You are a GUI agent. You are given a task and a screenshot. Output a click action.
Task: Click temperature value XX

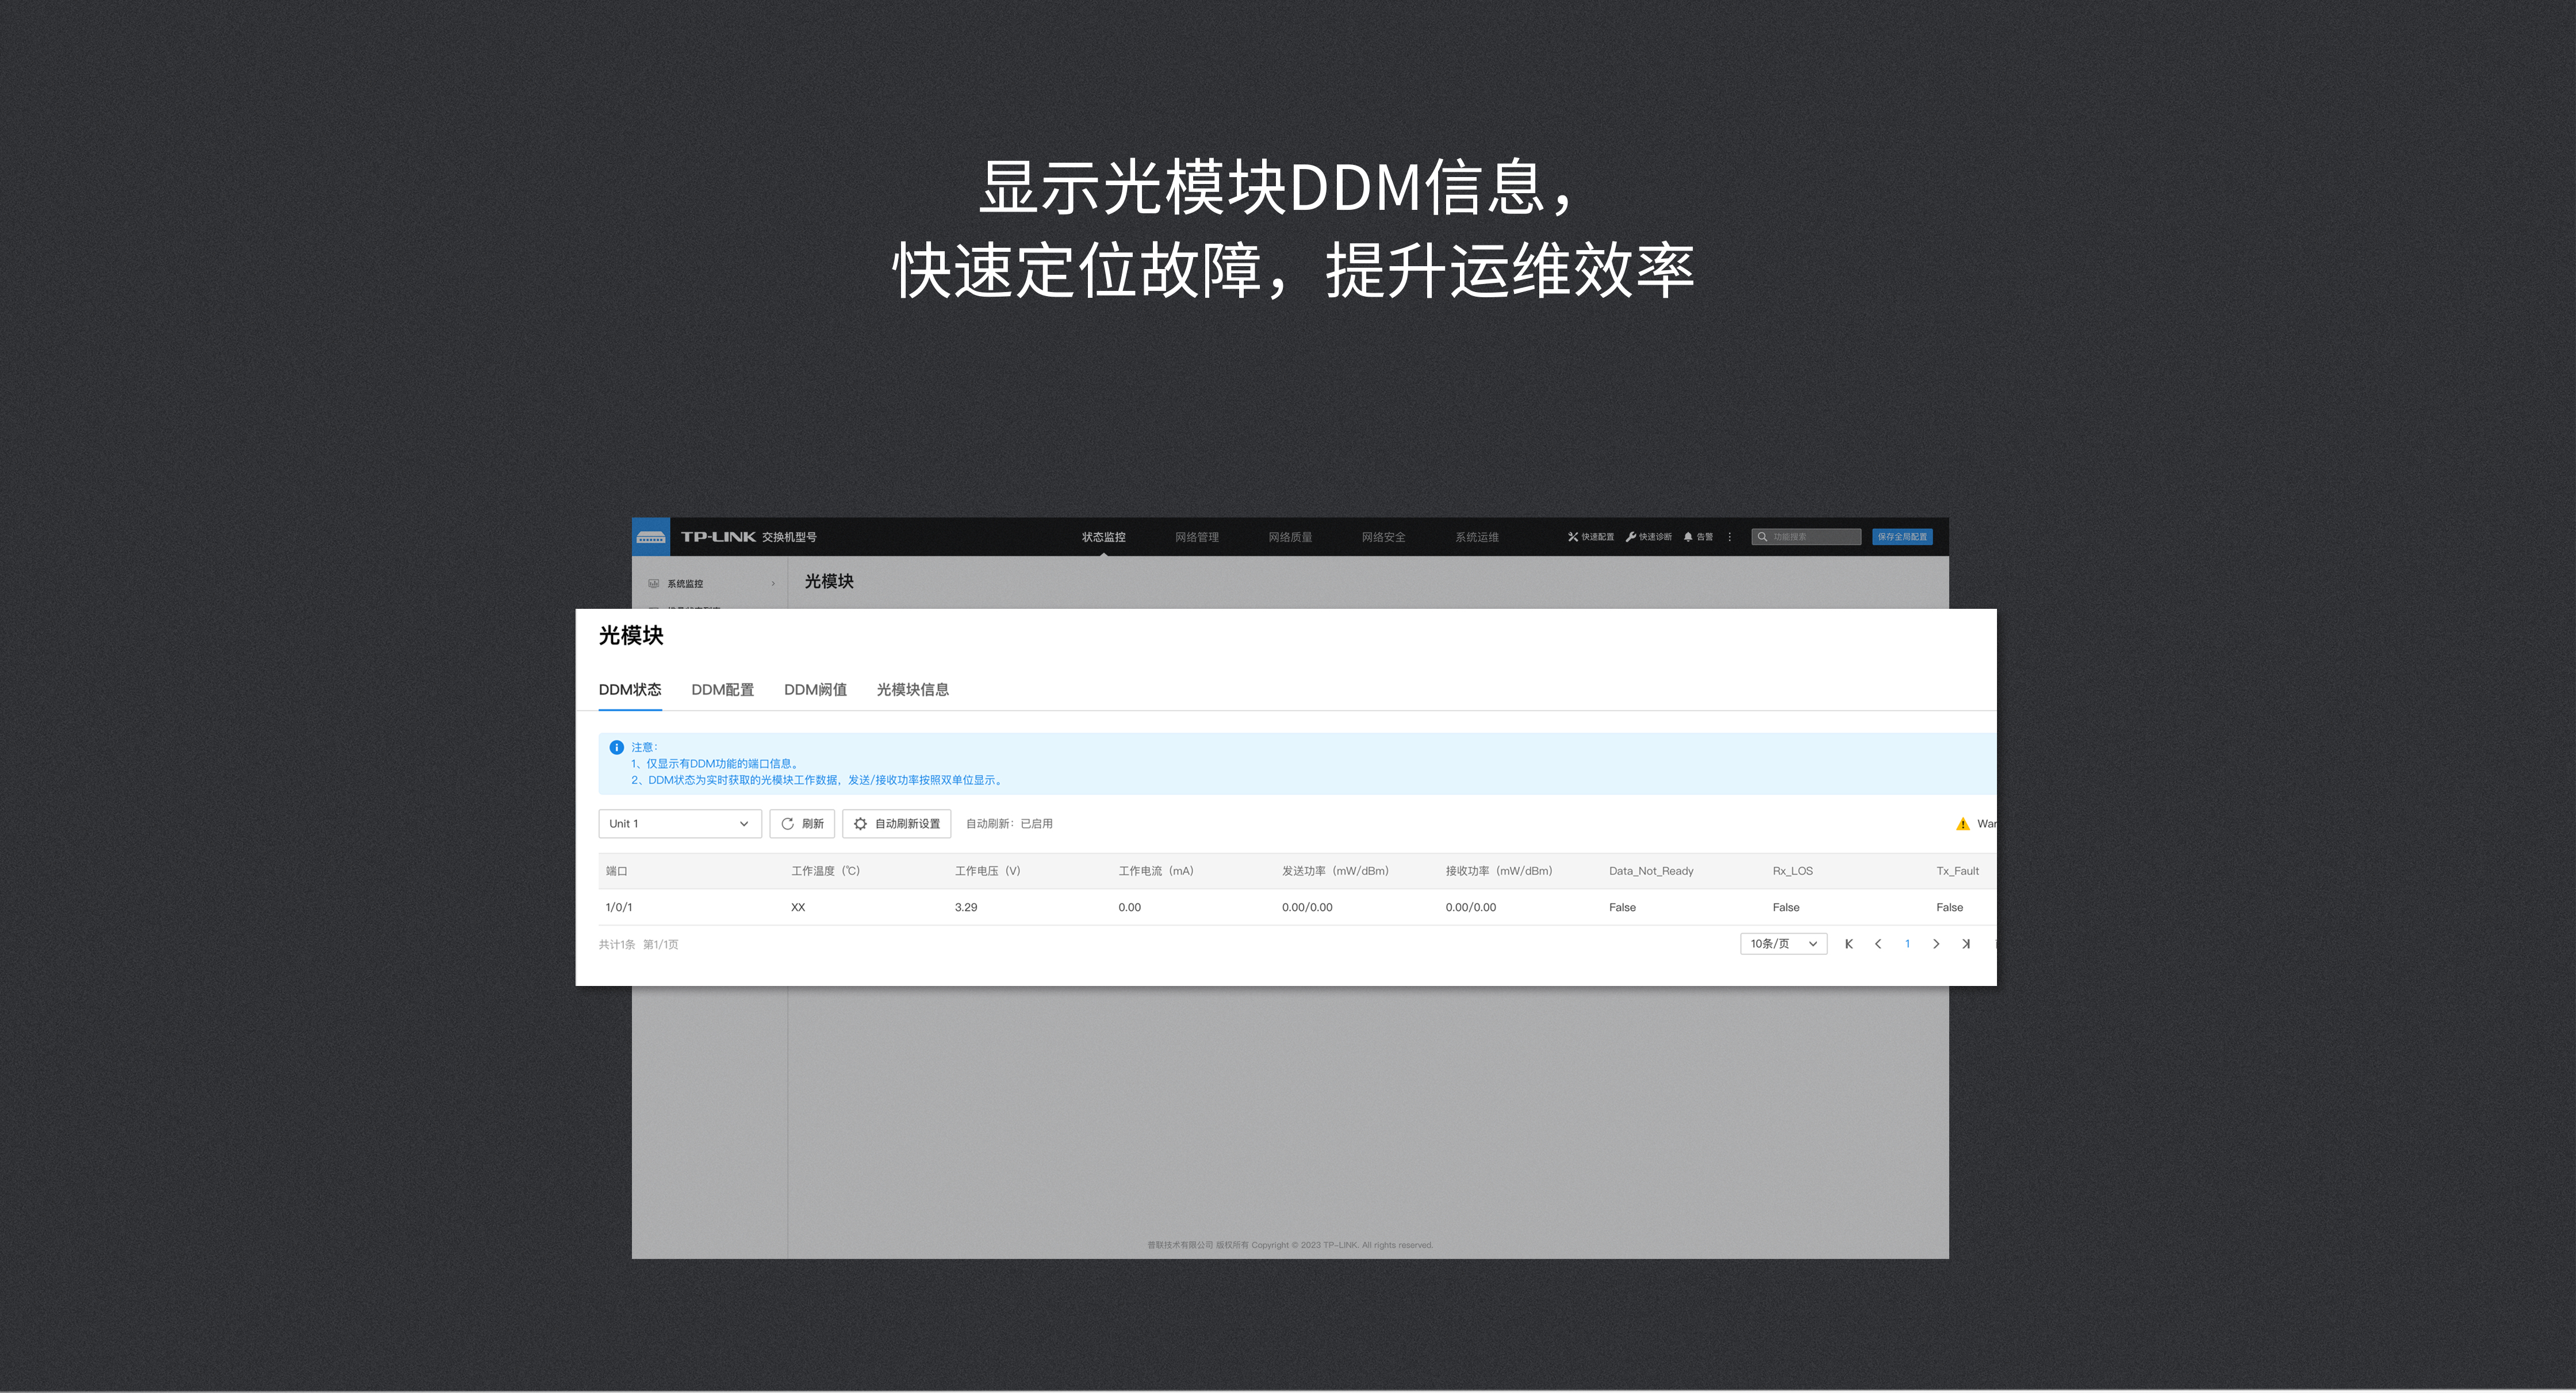coord(798,907)
